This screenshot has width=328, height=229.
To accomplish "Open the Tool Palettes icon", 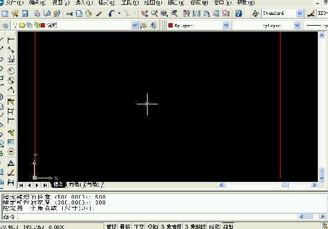I will [206, 14].
